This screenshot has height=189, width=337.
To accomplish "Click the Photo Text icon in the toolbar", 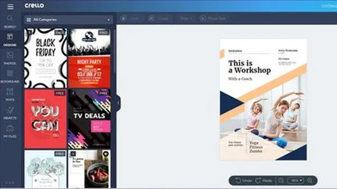I will 203,18.
